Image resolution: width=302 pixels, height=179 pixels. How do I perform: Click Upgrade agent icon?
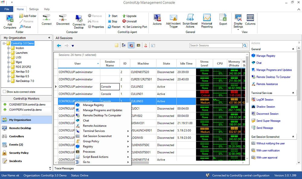130,16
